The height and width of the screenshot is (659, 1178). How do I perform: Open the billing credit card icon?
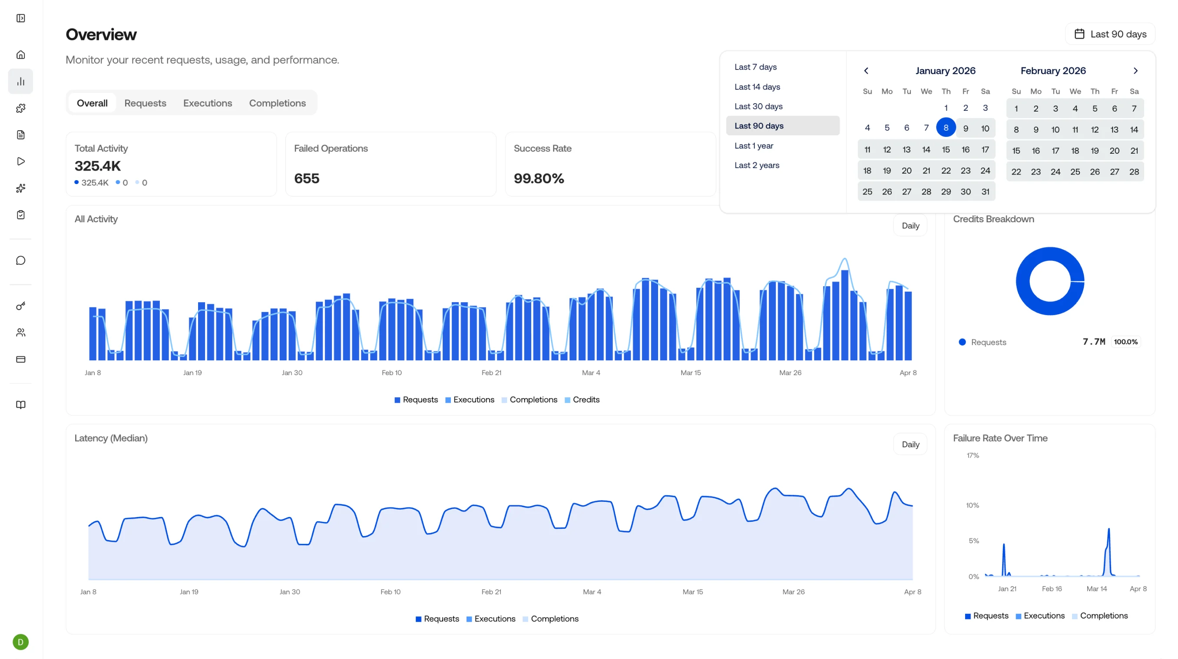coord(20,359)
